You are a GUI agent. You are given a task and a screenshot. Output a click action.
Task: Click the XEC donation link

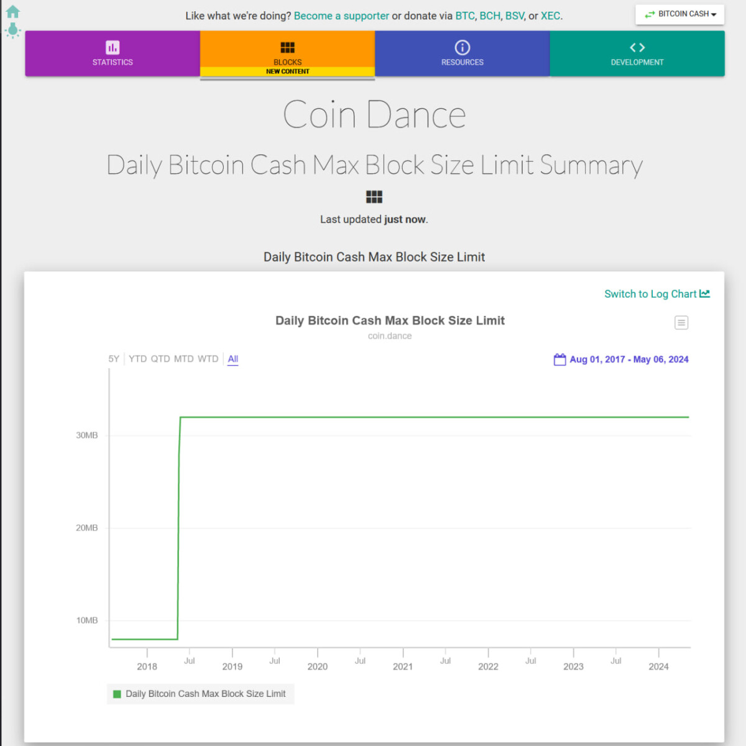pyautogui.click(x=550, y=16)
